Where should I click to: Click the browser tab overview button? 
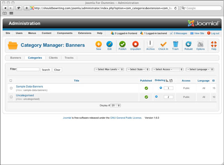pos(19,8)
